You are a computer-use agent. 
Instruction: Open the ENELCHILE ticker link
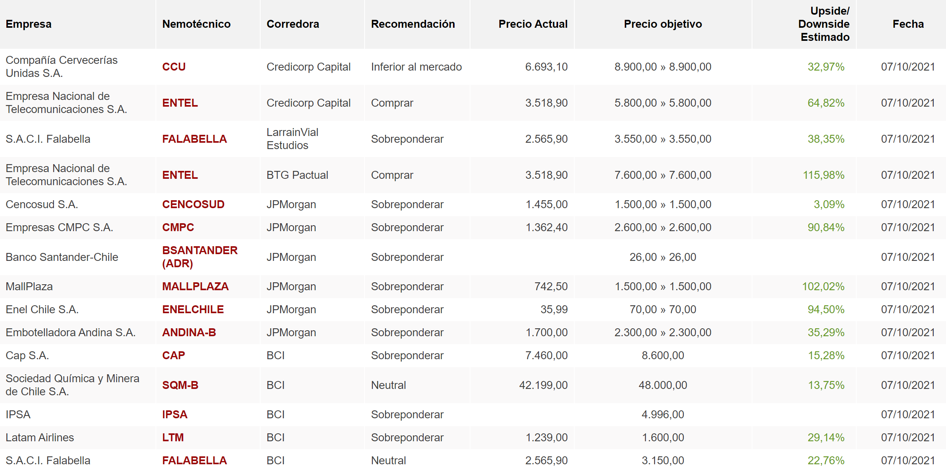tap(193, 309)
